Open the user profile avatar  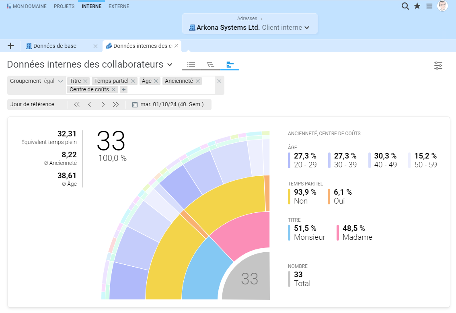coord(442,6)
